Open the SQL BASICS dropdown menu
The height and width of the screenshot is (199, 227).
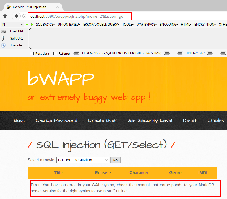click(x=45, y=25)
